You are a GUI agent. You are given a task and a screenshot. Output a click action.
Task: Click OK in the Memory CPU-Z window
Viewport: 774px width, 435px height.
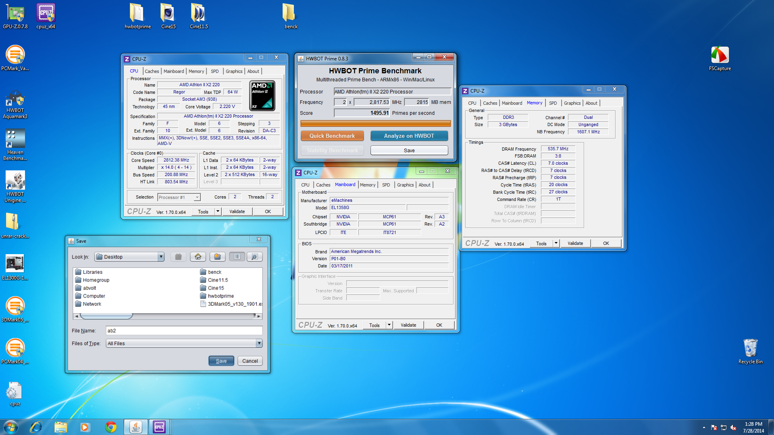tap(606, 243)
